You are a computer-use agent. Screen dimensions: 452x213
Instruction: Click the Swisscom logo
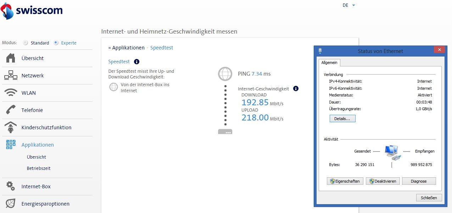(31, 11)
